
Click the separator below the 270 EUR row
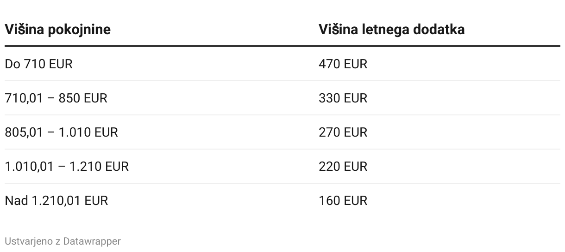282,149
